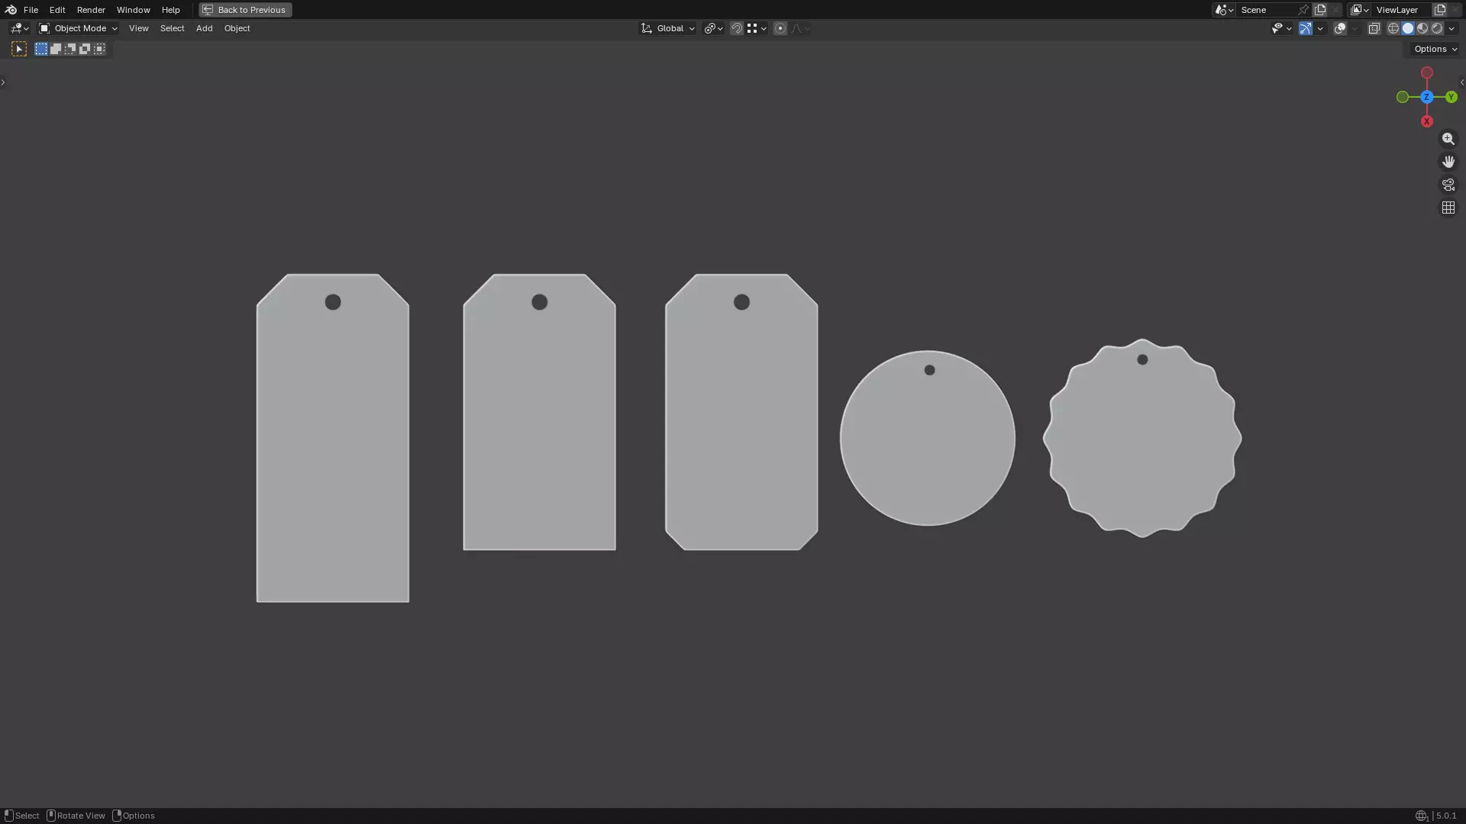
Task: Open the viewport Select menu
Action: coord(172,28)
